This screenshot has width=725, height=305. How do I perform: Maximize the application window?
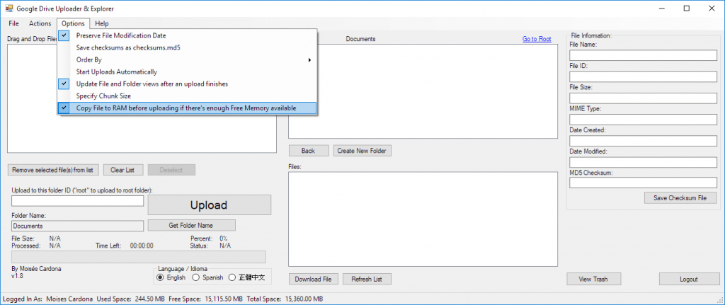[687, 8]
